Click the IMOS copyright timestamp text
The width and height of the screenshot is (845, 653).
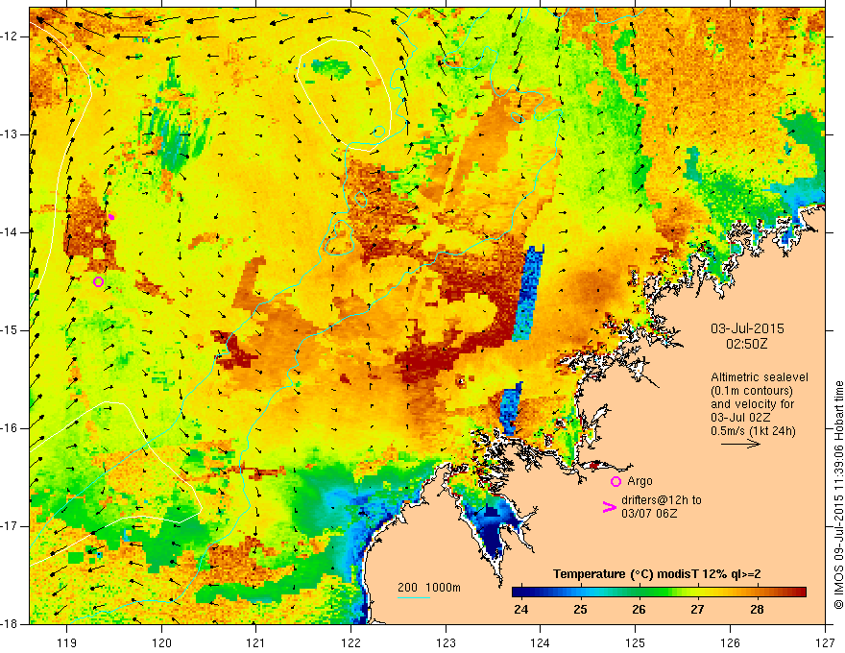tap(838, 495)
